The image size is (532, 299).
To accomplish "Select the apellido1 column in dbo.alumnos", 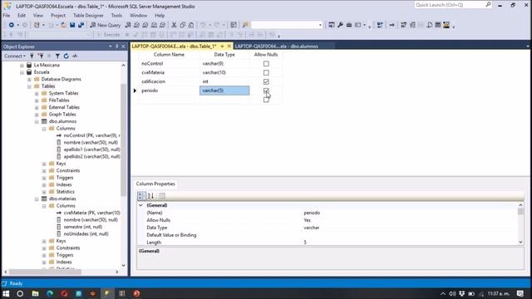I will point(91,149).
